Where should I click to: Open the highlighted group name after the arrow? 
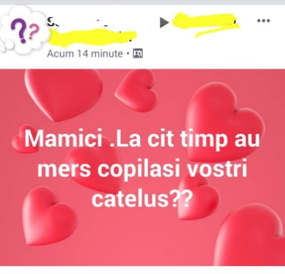pos(205,25)
